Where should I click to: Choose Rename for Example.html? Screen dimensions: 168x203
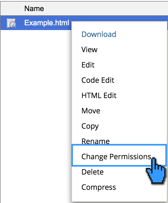coord(96,141)
